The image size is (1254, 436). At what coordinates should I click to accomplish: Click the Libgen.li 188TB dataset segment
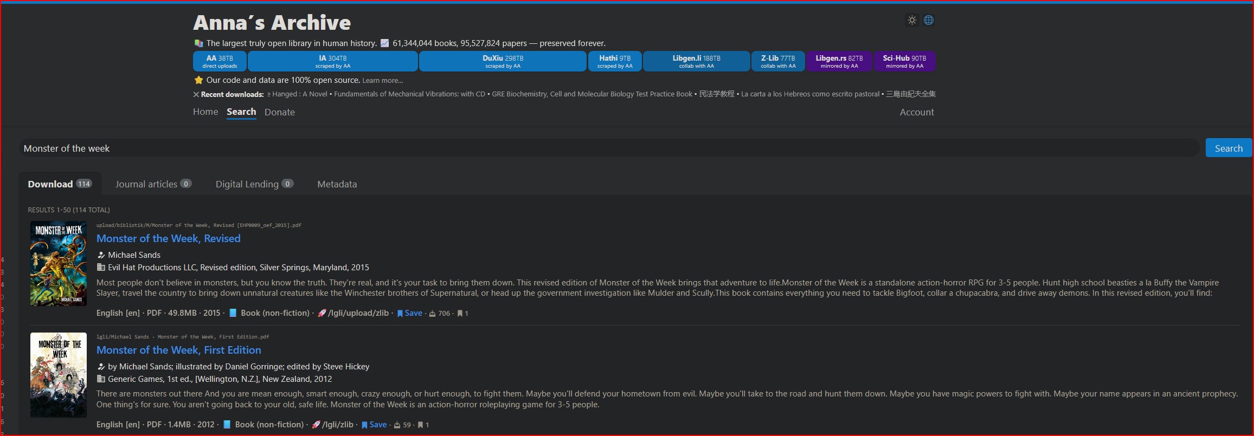[x=697, y=61]
